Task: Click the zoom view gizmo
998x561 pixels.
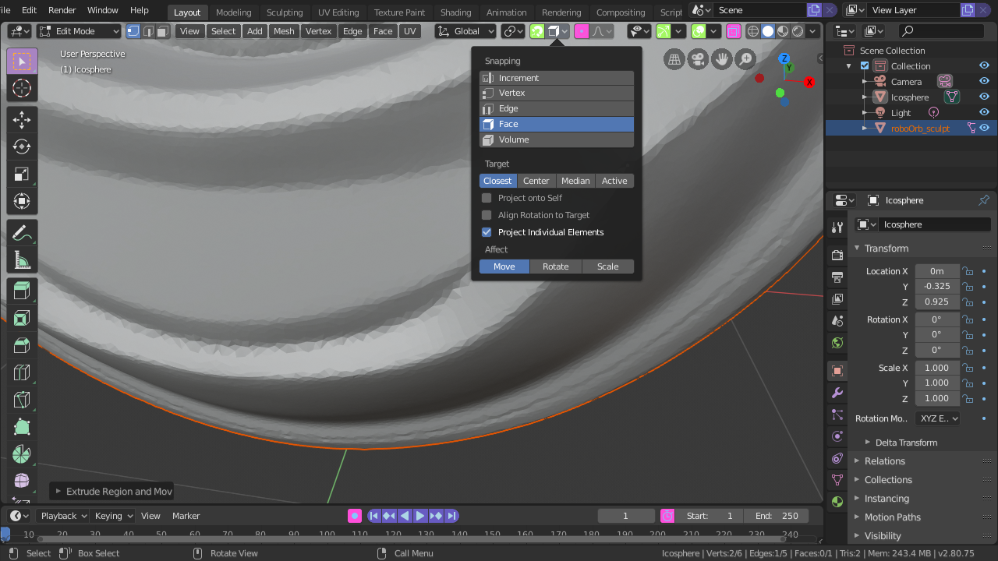Action: (746, 58)
